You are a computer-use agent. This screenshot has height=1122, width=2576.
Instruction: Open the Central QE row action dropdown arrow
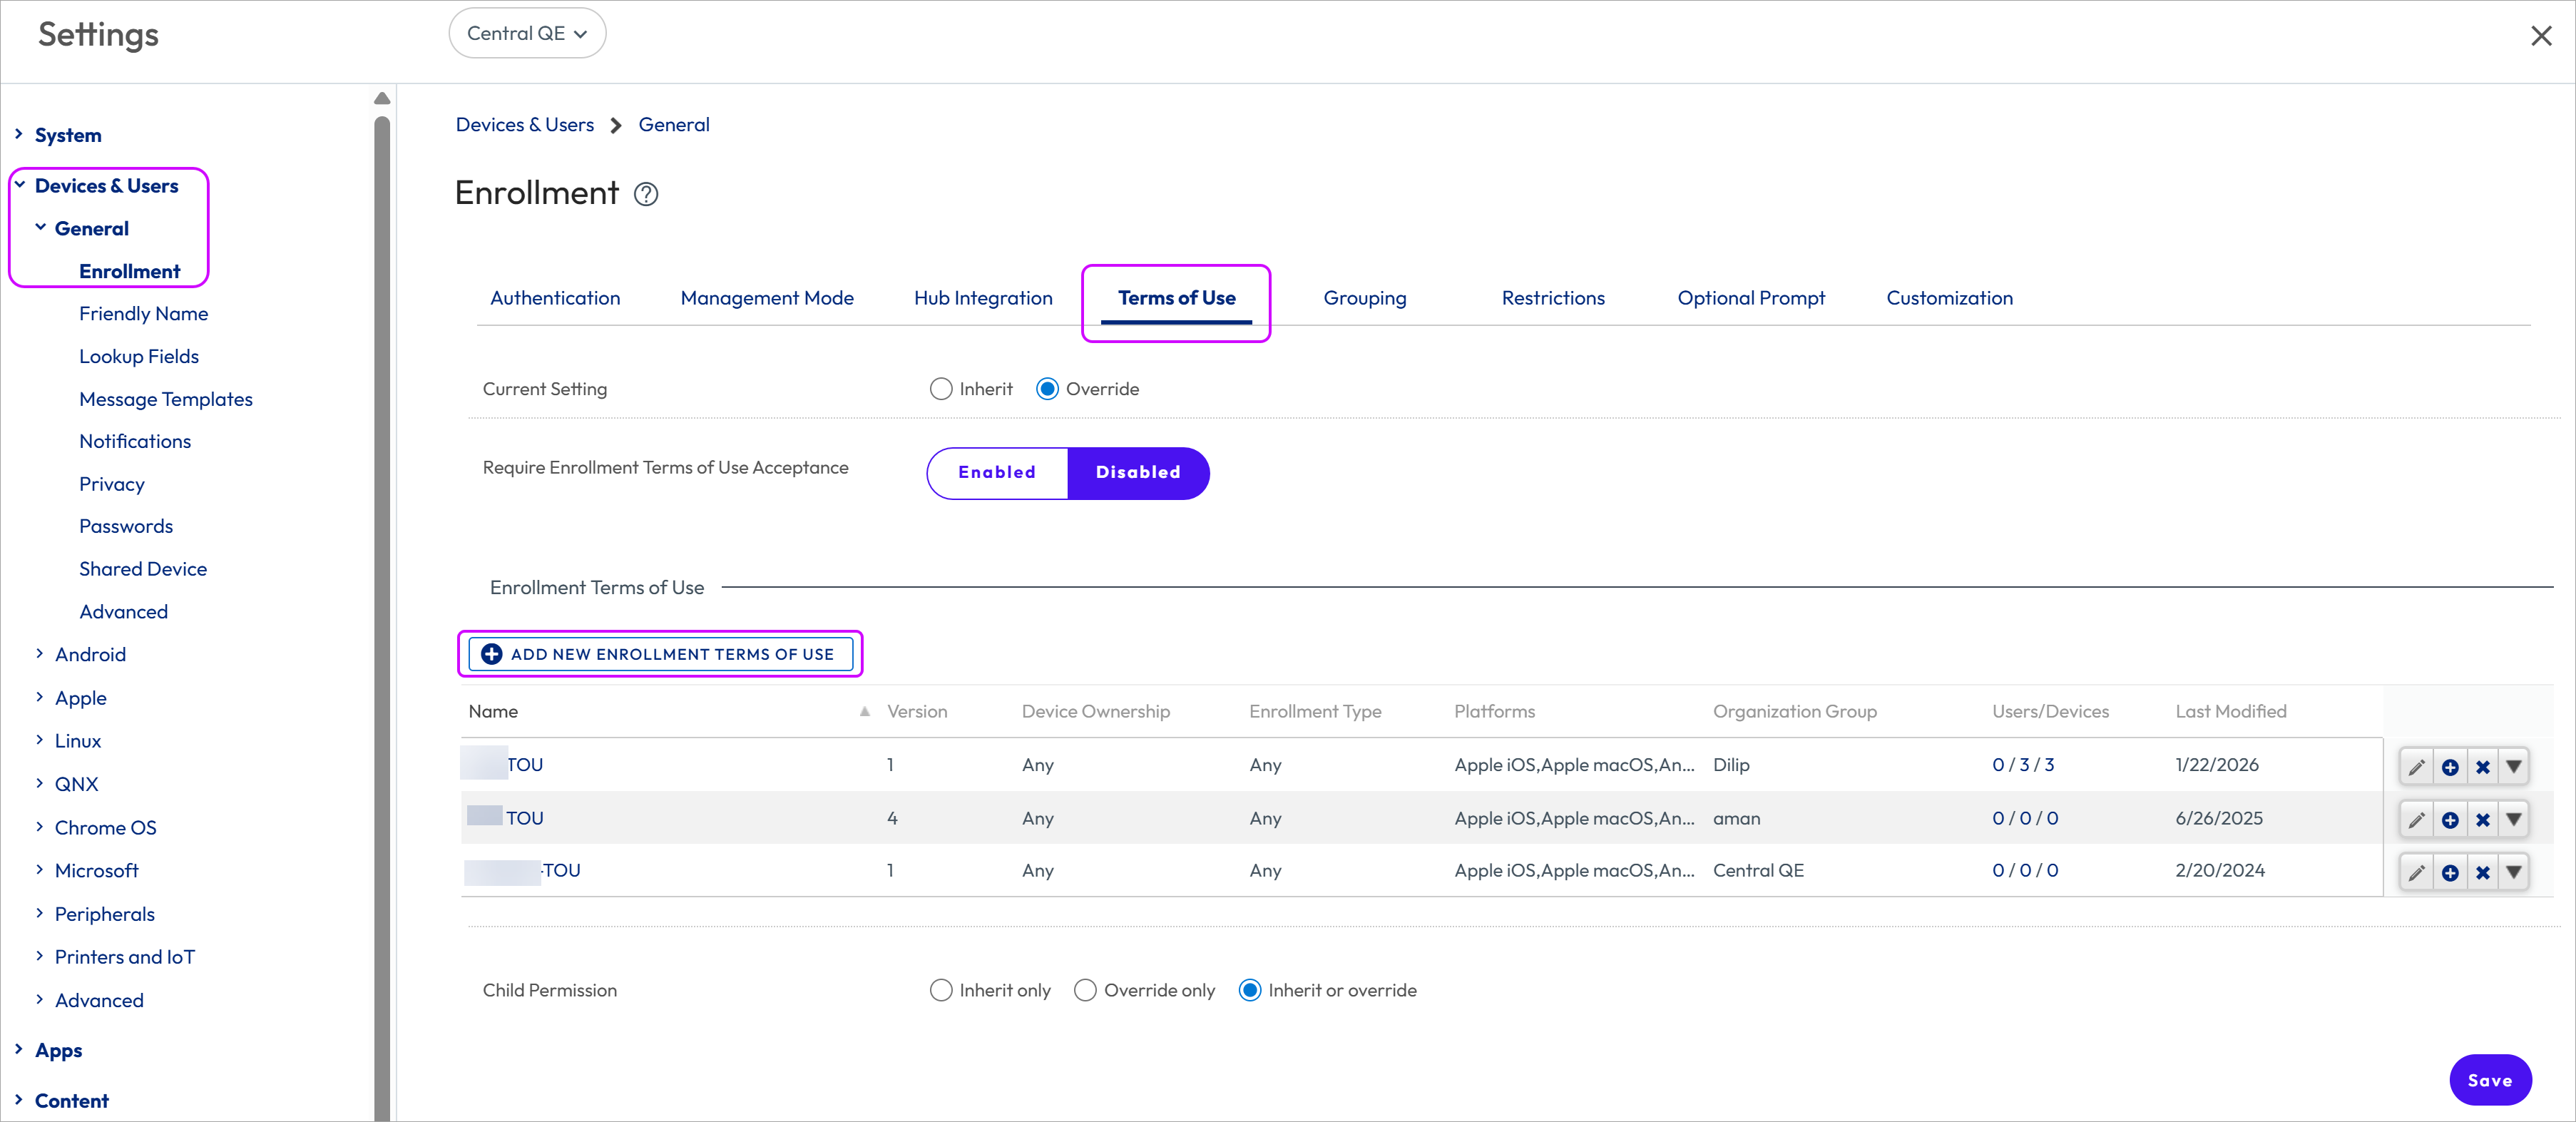[2513, 872]
